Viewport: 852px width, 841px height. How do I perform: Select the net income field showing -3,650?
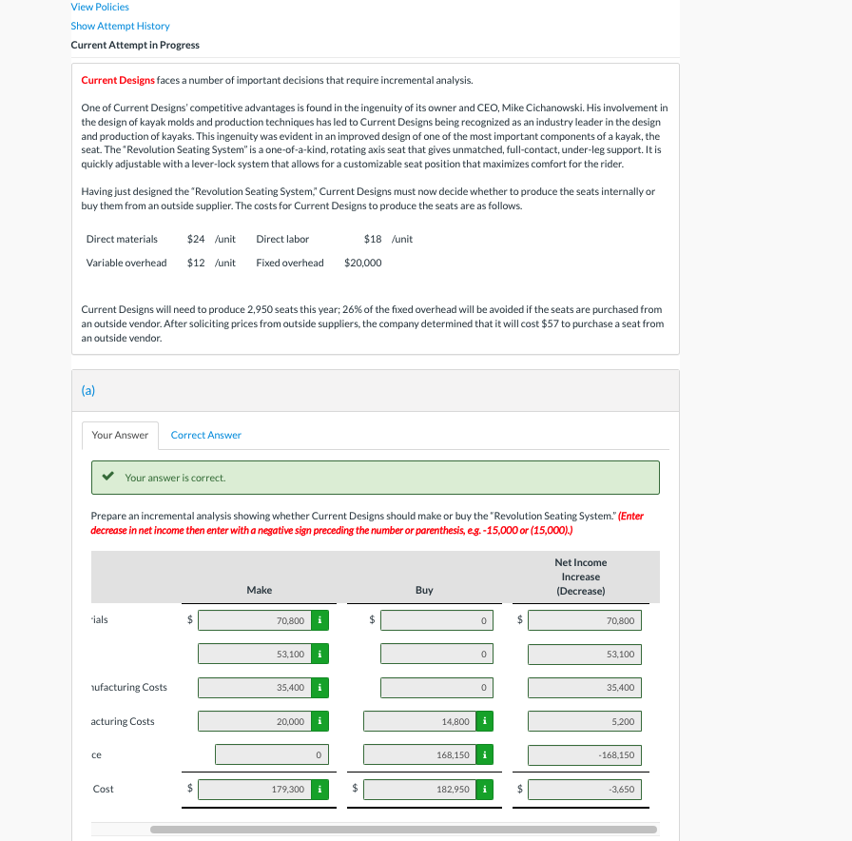584,789
